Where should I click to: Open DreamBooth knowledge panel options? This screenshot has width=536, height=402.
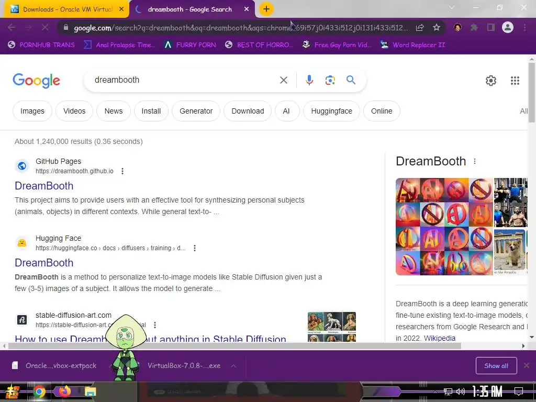474,161
